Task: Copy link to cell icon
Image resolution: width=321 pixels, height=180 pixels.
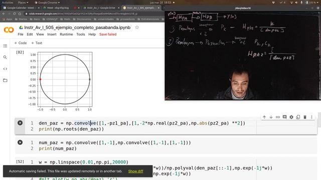Action: [x=278, y=117]
